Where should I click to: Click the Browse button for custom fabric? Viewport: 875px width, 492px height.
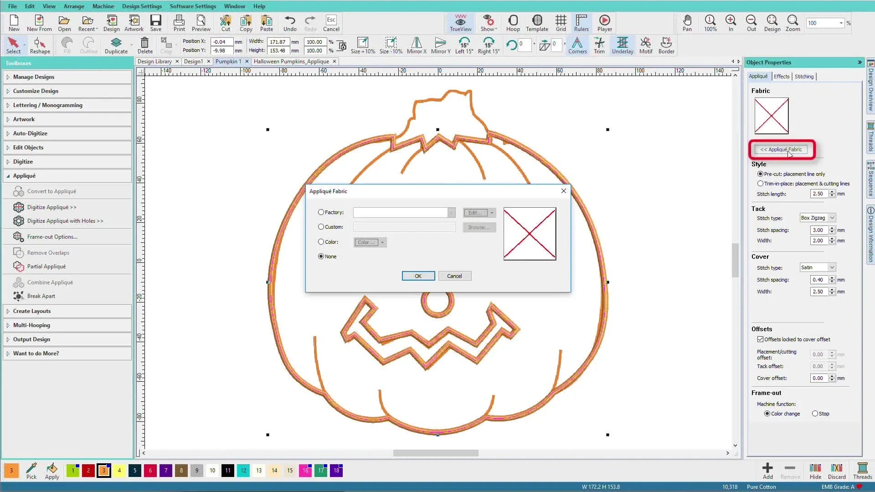coord(479,227)
